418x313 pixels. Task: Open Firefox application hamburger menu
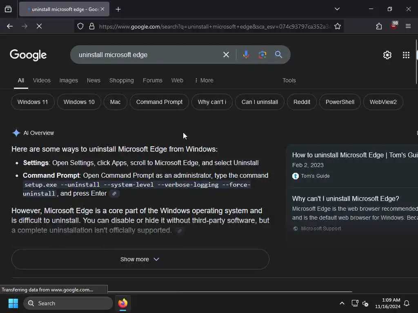pos(408,26)
